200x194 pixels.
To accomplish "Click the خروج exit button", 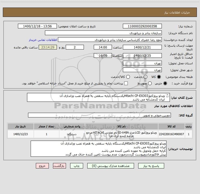I will tap(42, 166).
